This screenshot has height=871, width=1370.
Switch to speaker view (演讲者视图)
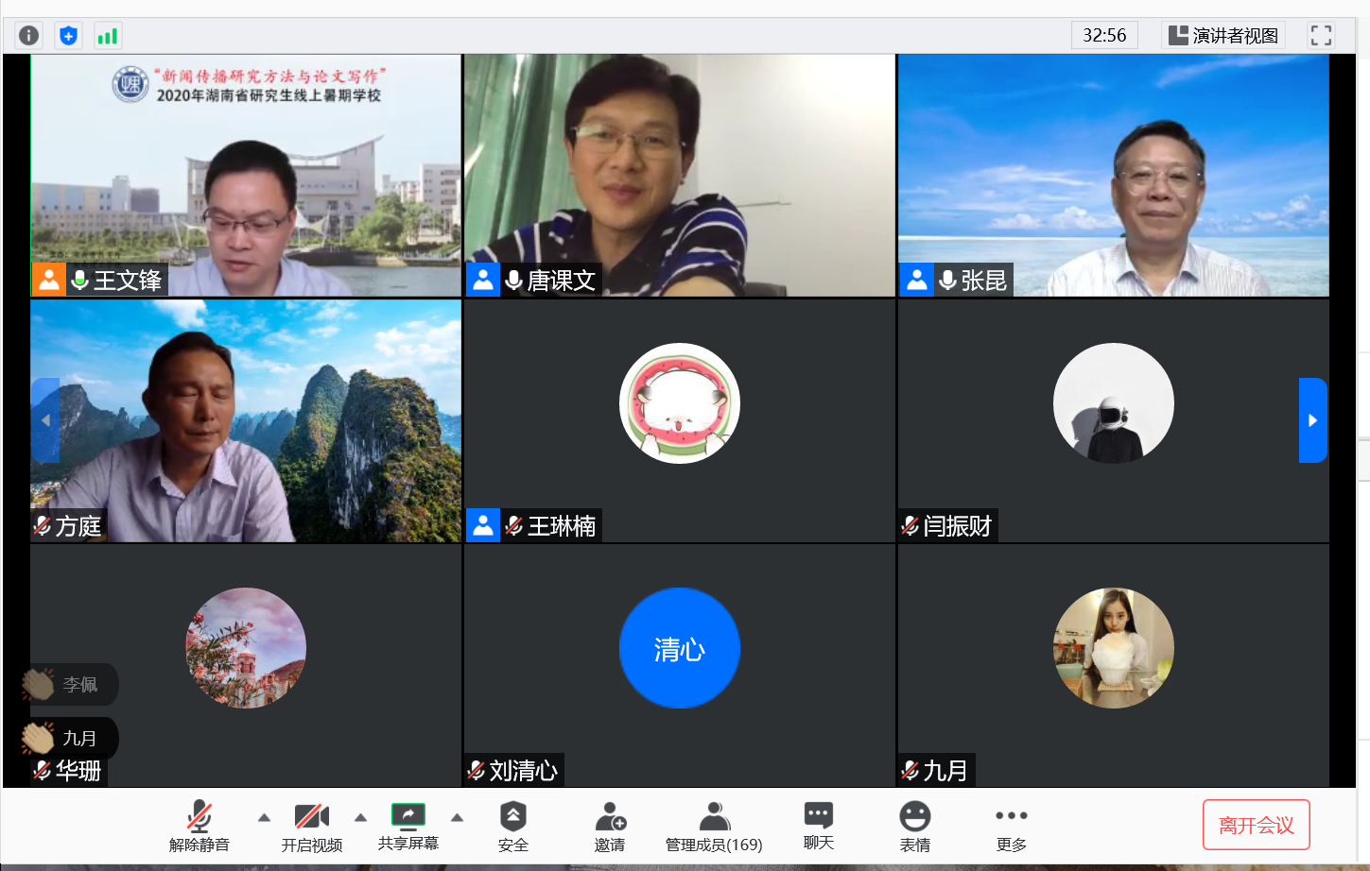coord(1223,36)
